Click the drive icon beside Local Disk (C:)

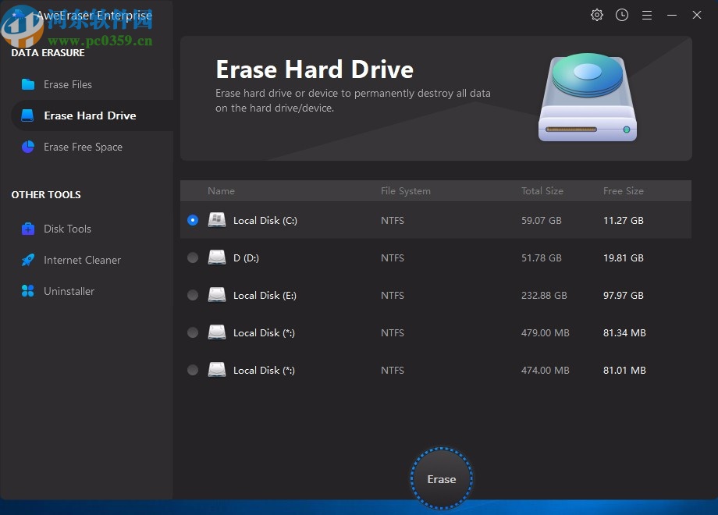217,220
